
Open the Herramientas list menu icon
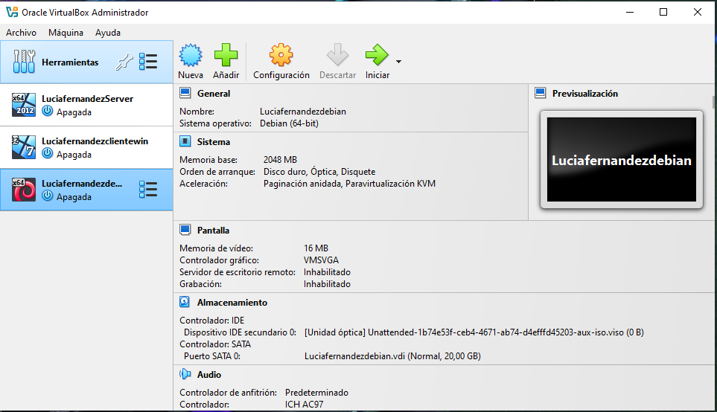click(x=148, y=62)
